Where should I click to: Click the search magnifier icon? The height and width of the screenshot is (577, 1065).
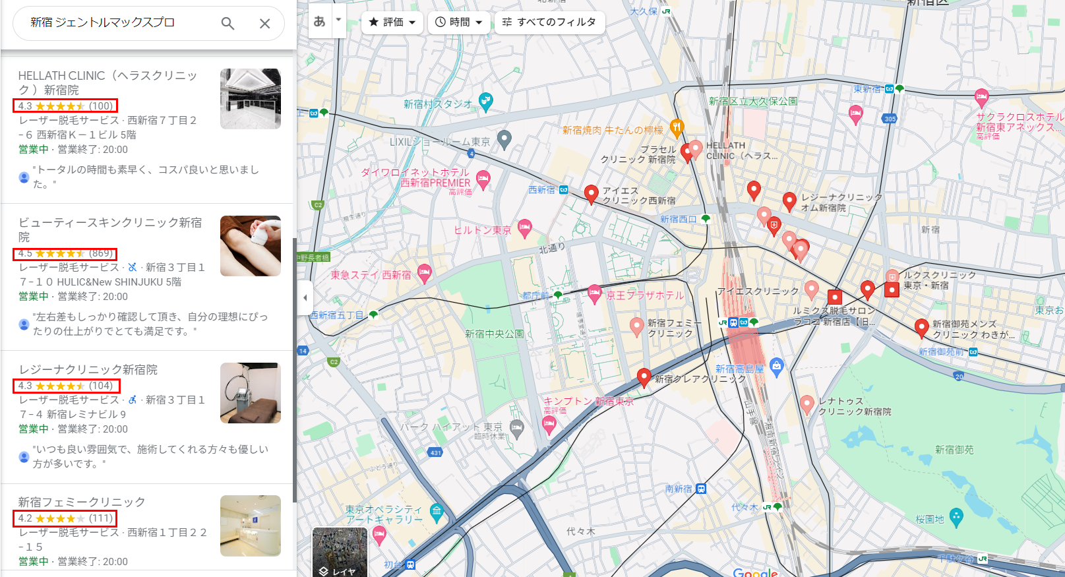tap(228, 24)
